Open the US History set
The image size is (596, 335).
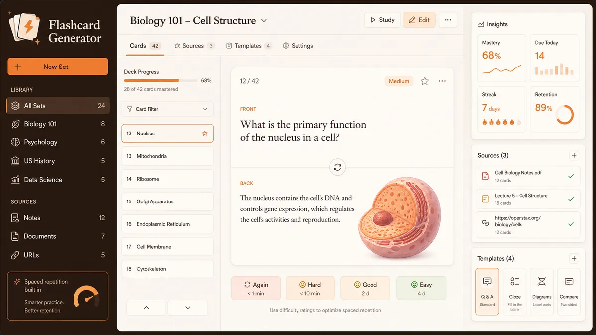pyautogui.click(x=58, y=161)
